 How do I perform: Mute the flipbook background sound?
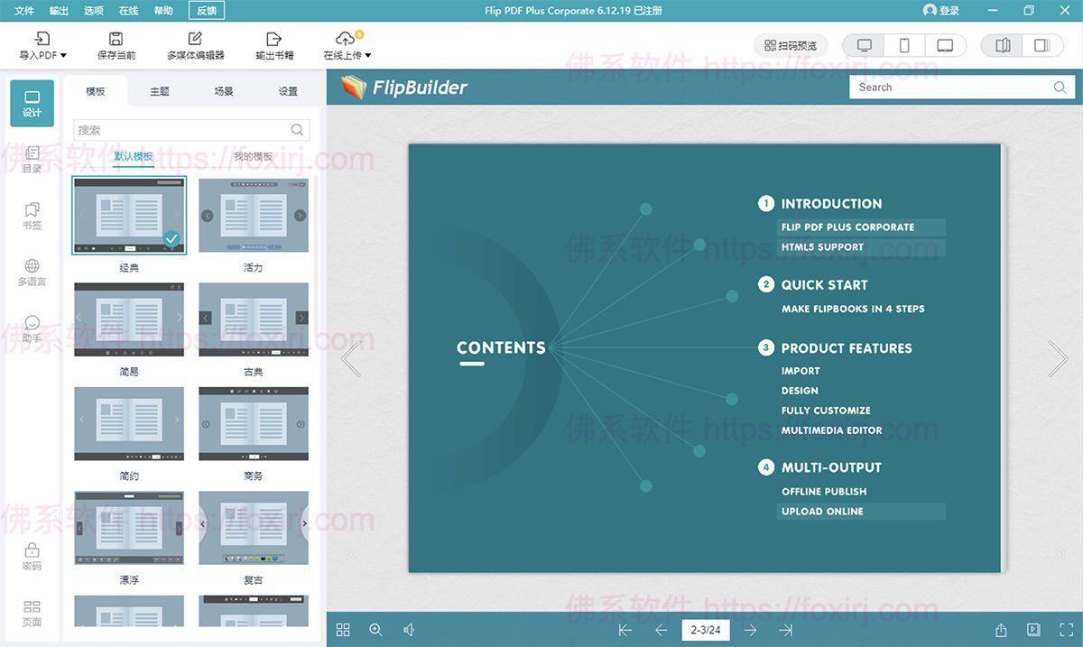[x=409, y=629]
